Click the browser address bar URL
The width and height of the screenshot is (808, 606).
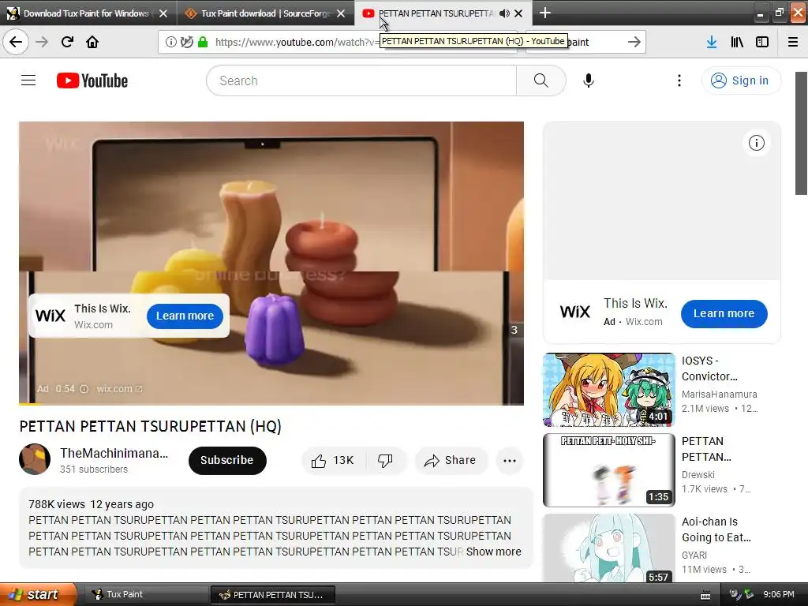297,42
